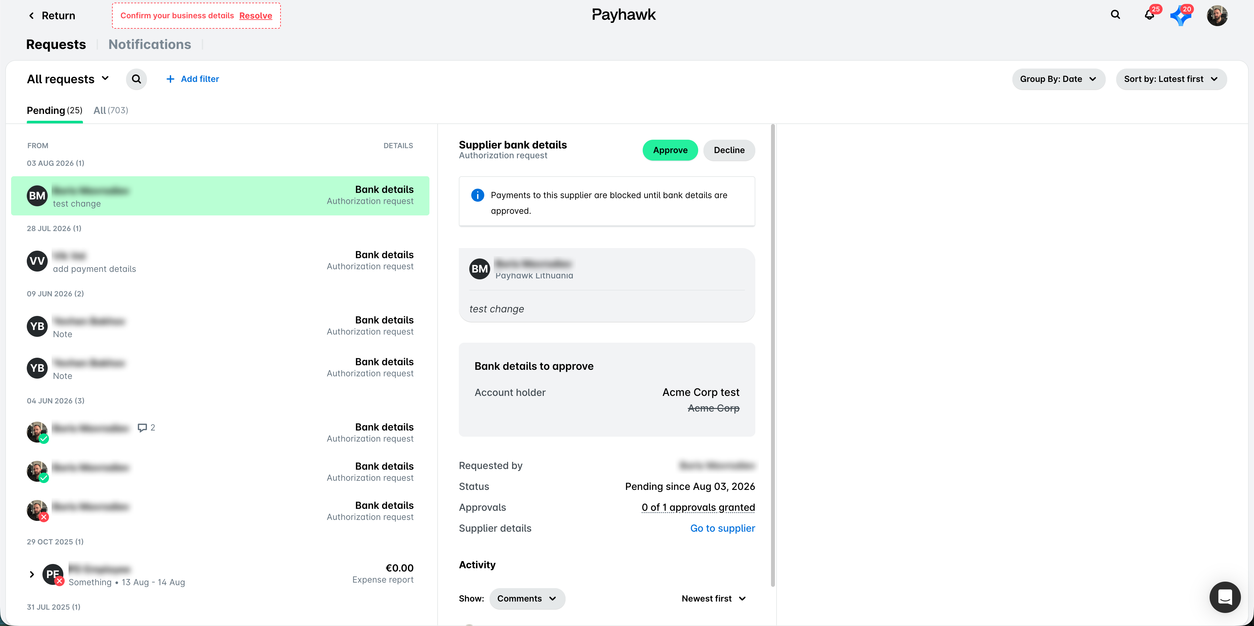The height and width of the screenshot is (626, 1254).
Task: Click Go to supplier link
Action: pos(722,528)
